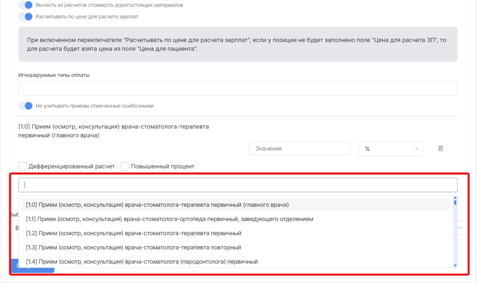Viewport: 477px width, 283px height.
Task: Open the '%' unit dropdown
Action: pyautogui.click(x=391, y=148)
